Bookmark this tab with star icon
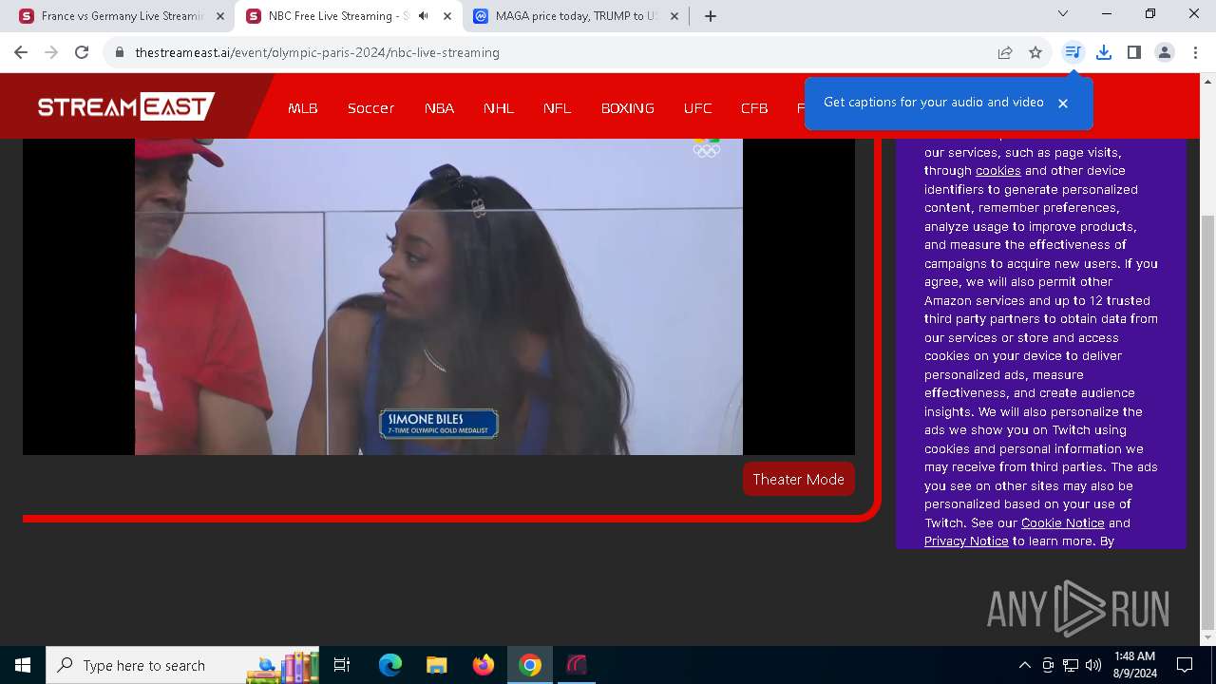Viewport: 1216px width, 684px height. pyautogui.click(x=1035, y=52)
